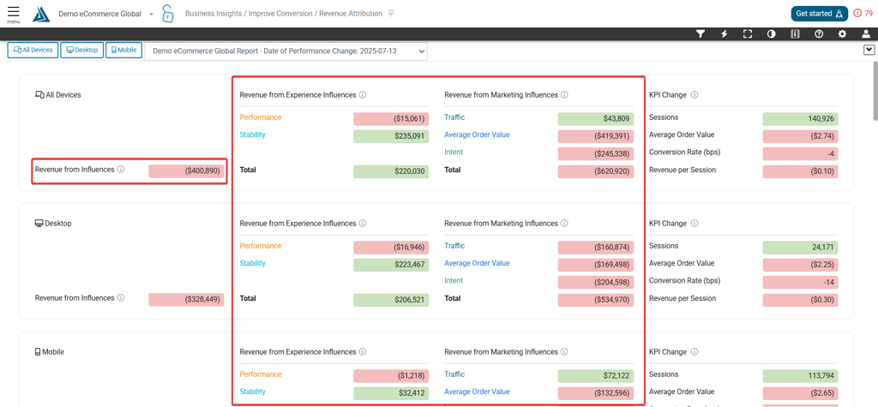Viewport: 878px width, 407px height.
Task: Click info icon for Mobile KPI Change
Action: (x=695, y=352)
